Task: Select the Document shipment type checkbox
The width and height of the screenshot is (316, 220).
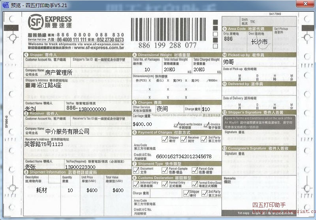Action: click(136, 170)
